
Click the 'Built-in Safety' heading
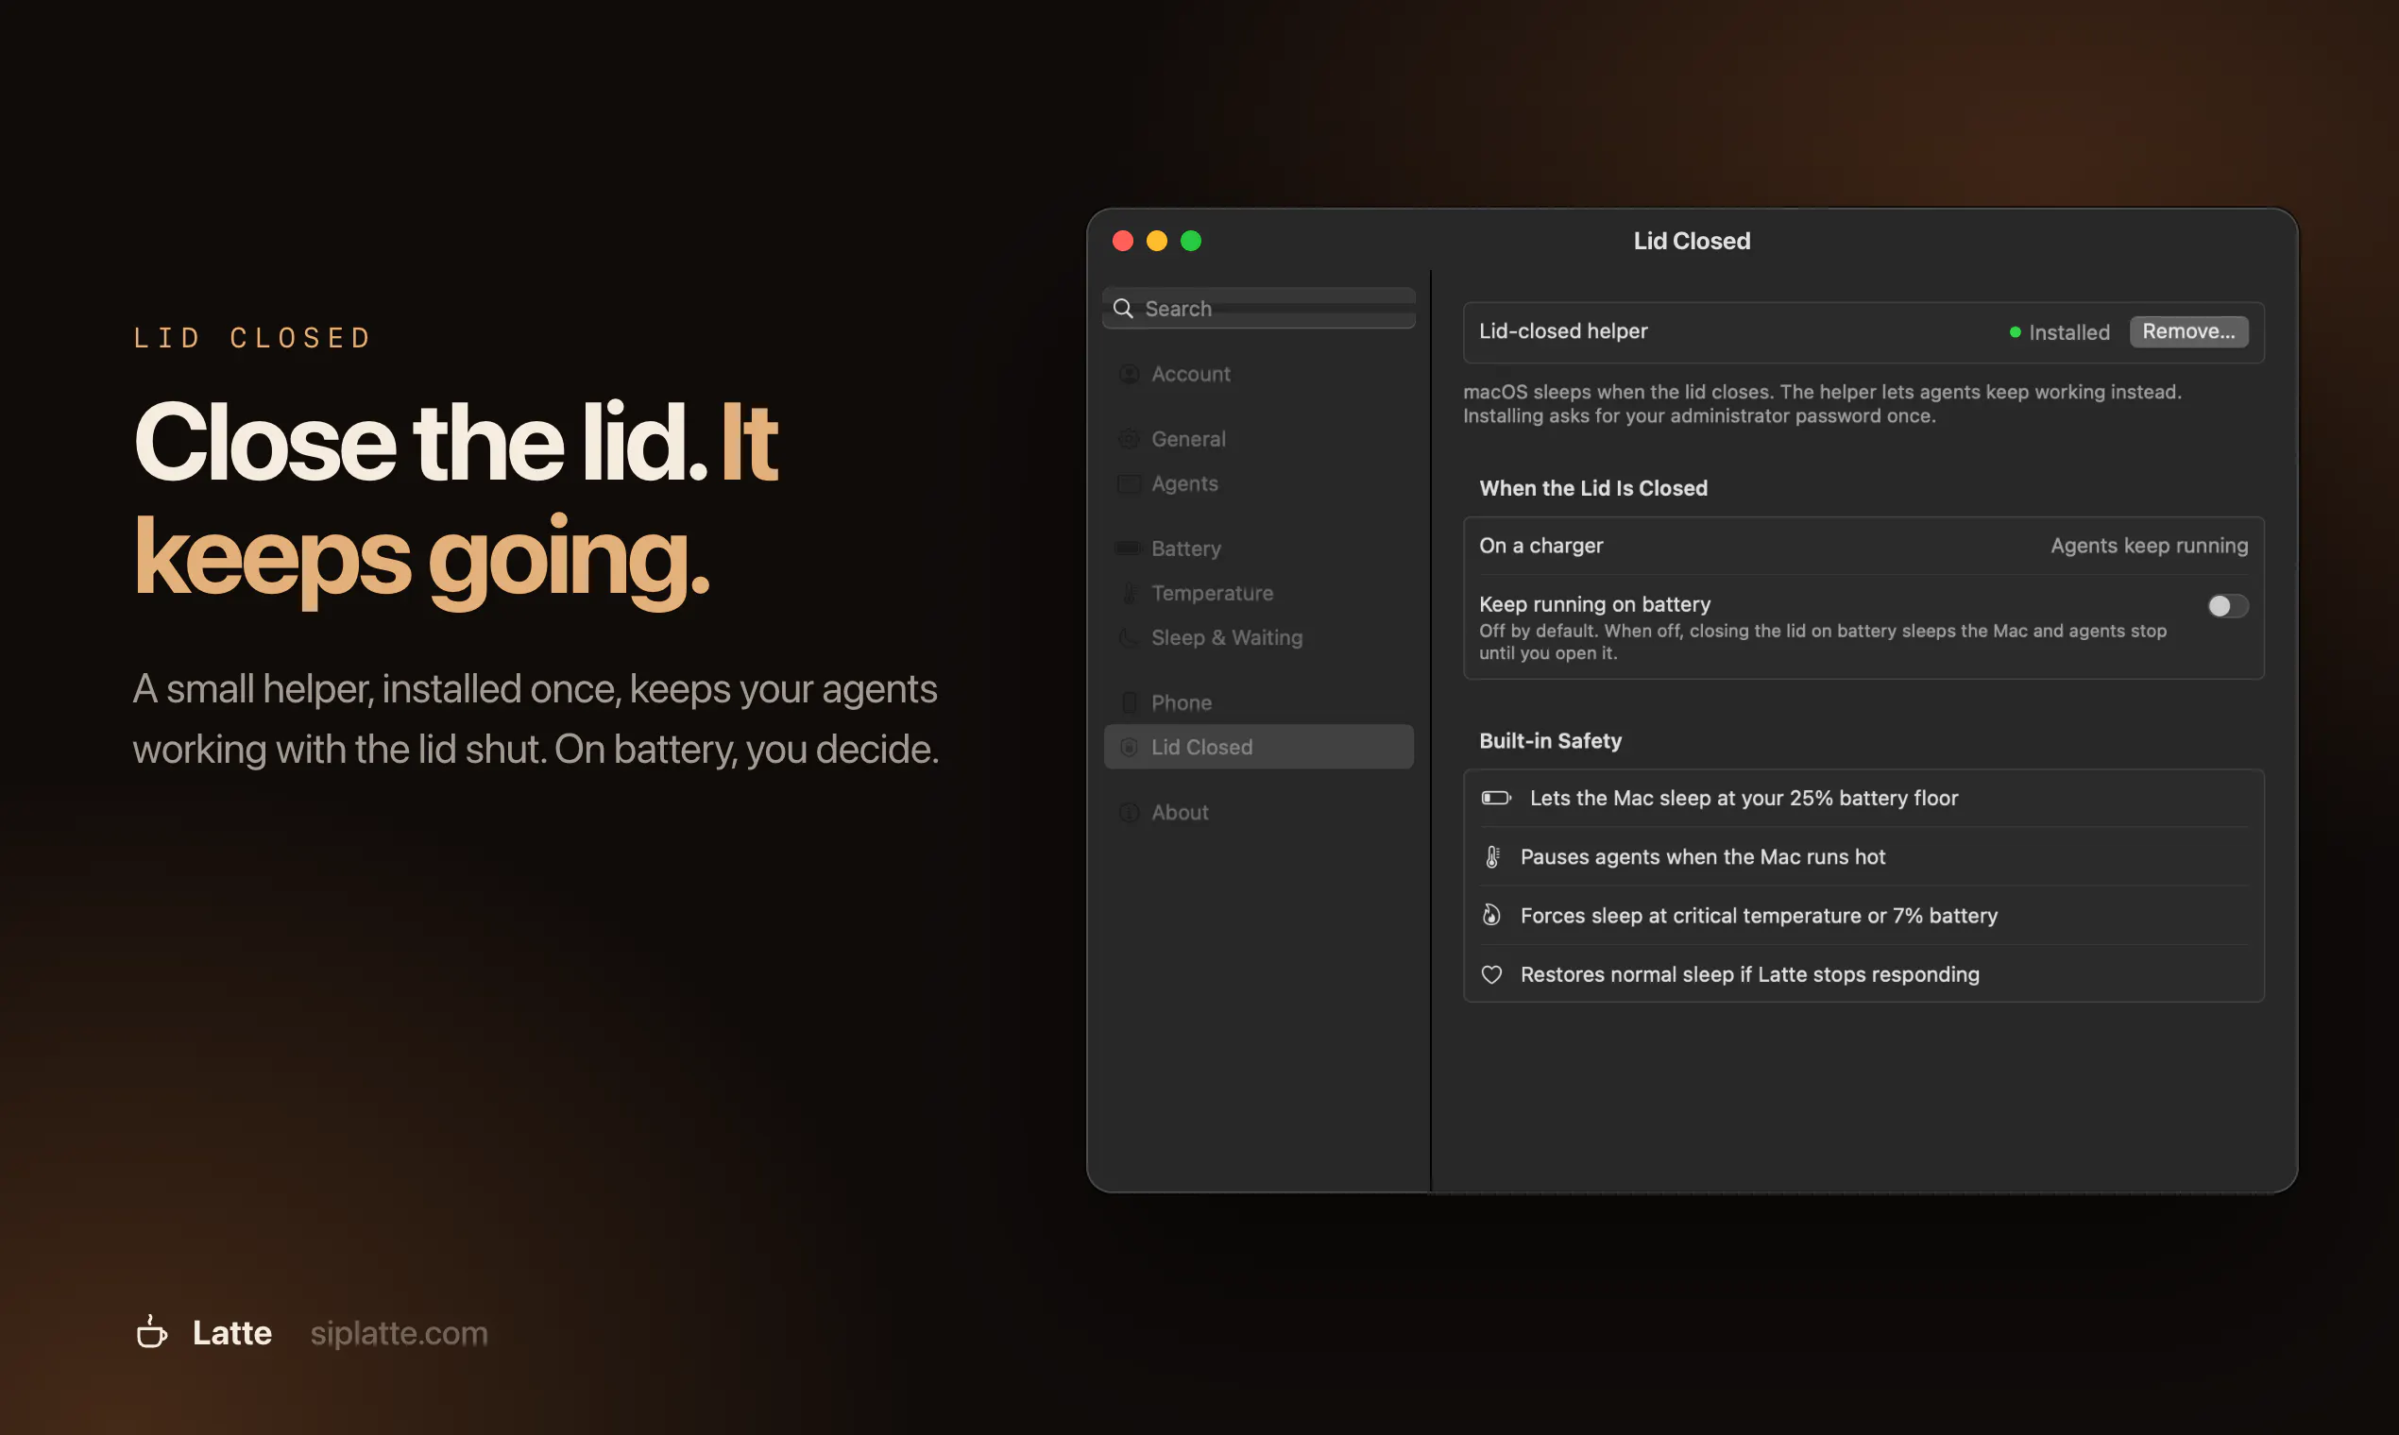(x=1550, y=741)
